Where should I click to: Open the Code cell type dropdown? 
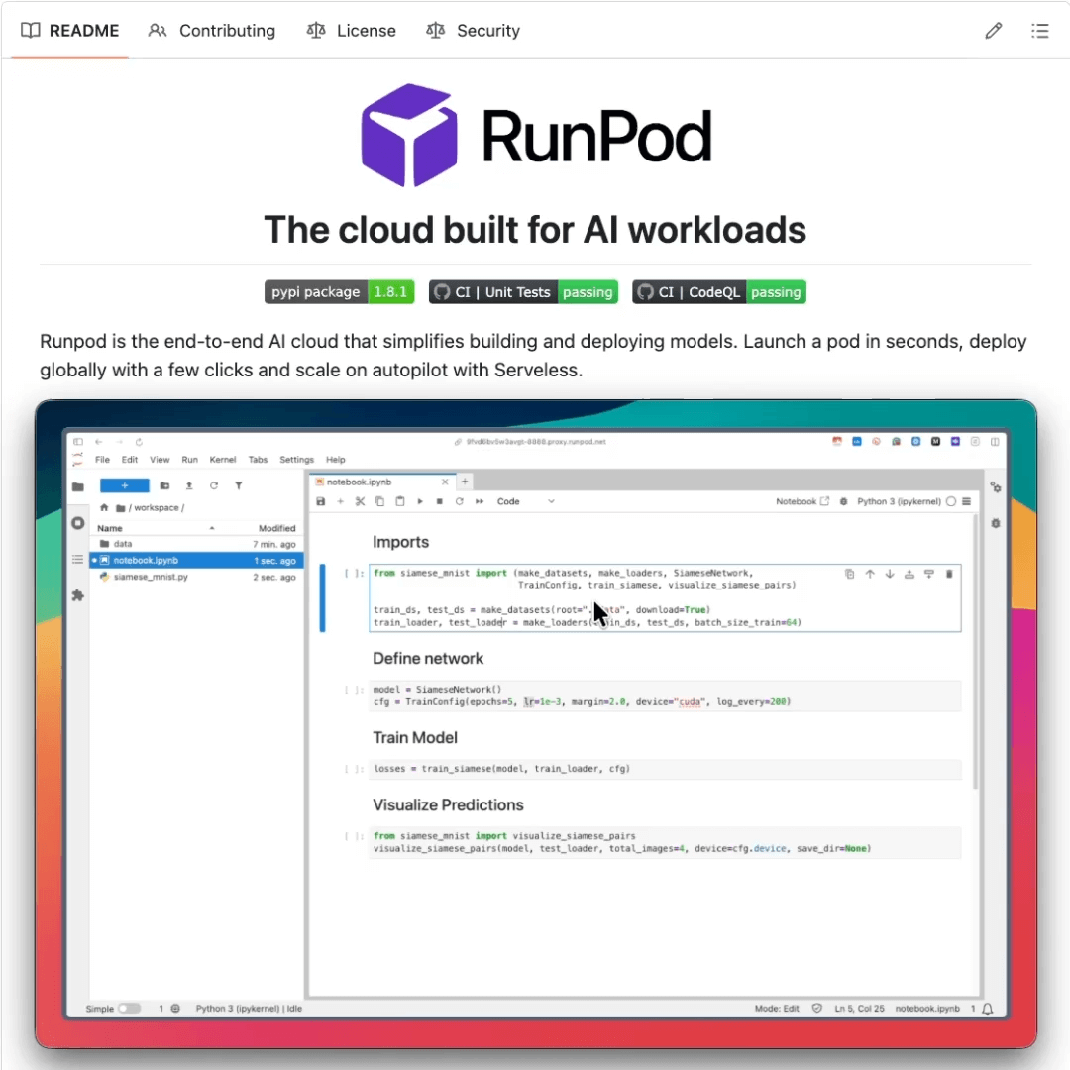tap(525, 501)
